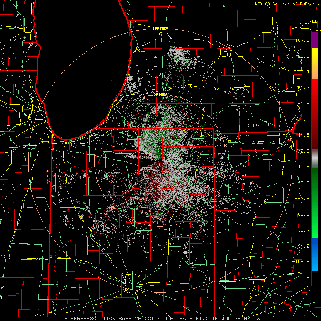Select the 30.1 scale value
This screenshot has height=321, width=321.
pos(304,119)
